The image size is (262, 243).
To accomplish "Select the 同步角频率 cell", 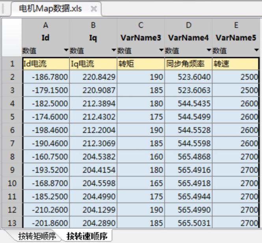I will (188, 64).
